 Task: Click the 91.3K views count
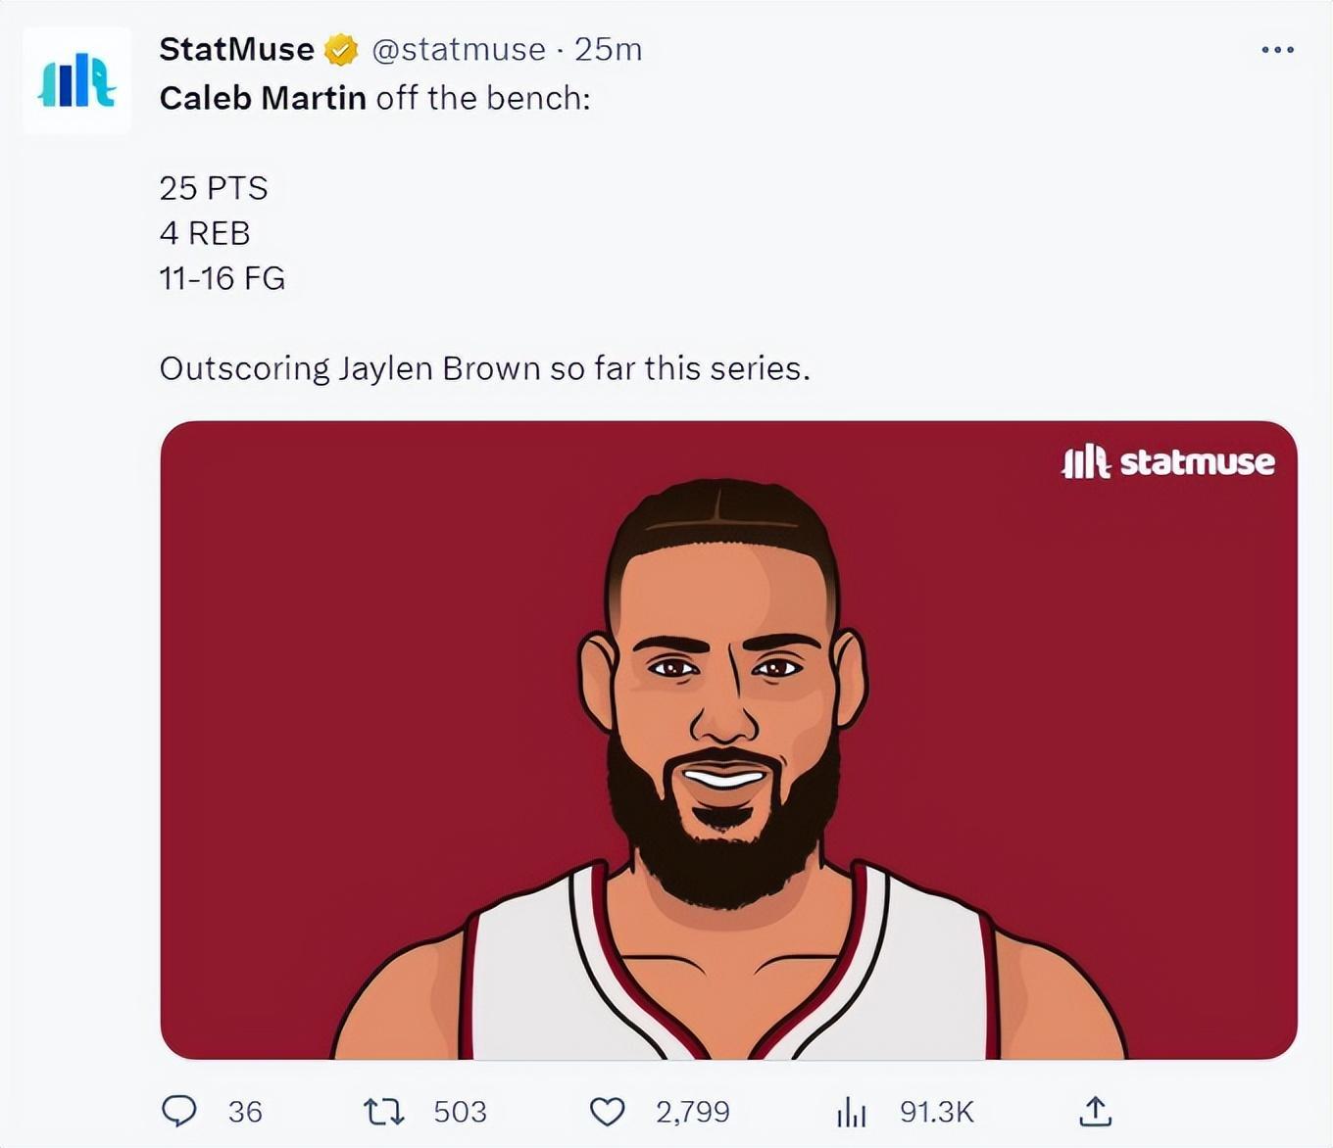937,1112
